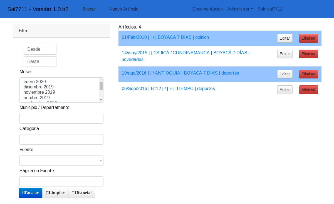Click Salir sal7711 to log out
334x204 pixels.
coord(270,9)
